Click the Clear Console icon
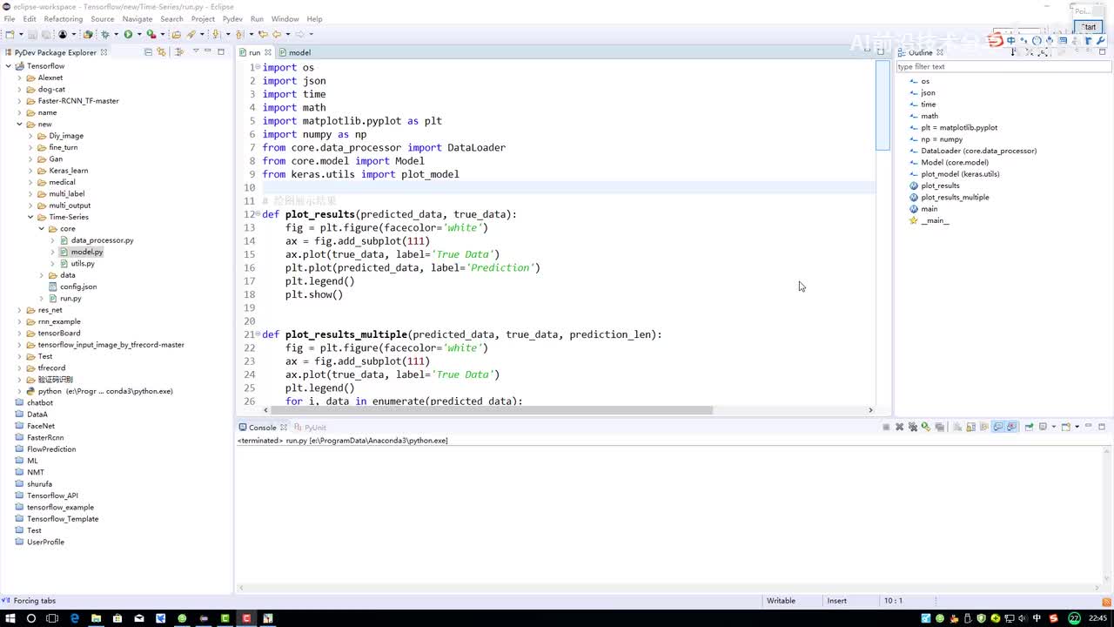 coord(957,427)
